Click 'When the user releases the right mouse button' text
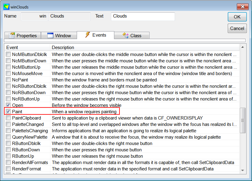This screenshot has width=252, height=181. tap(97, 156)
